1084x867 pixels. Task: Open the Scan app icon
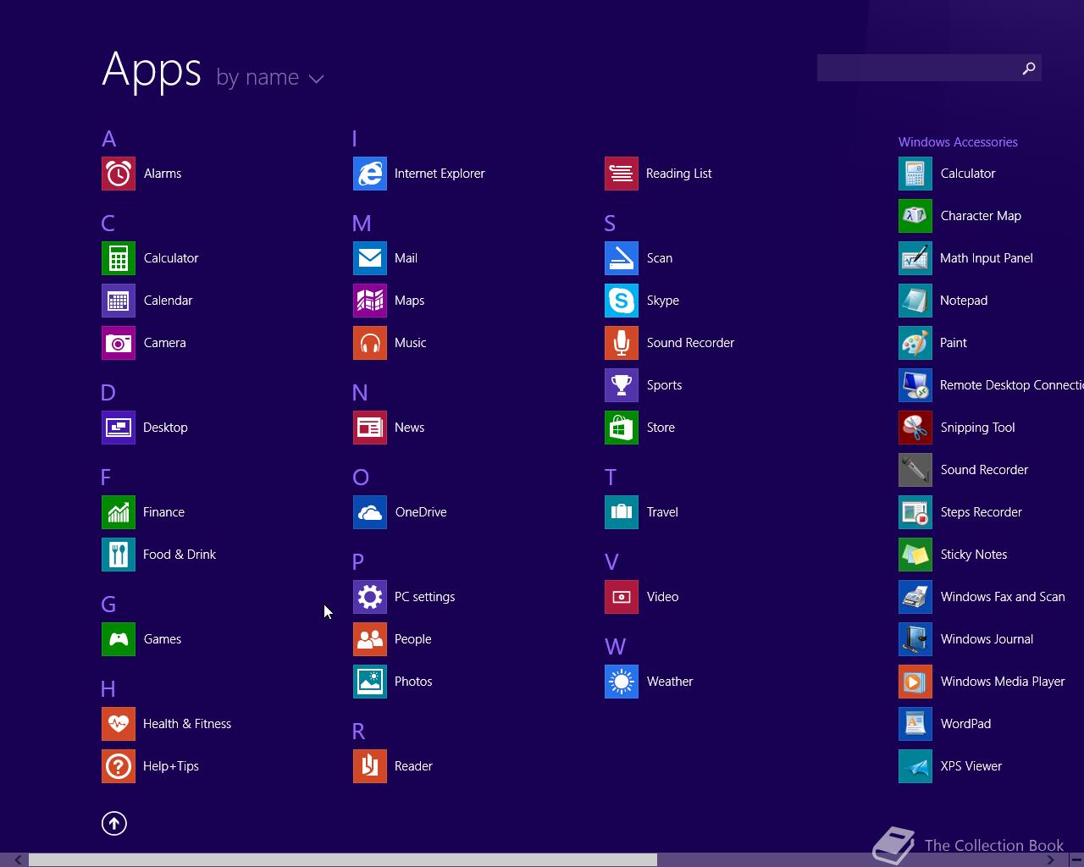[622, 258]
